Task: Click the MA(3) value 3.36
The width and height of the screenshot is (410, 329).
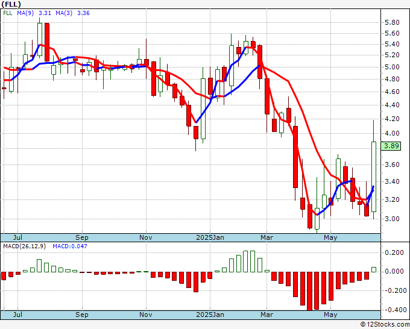Action: 83,13
